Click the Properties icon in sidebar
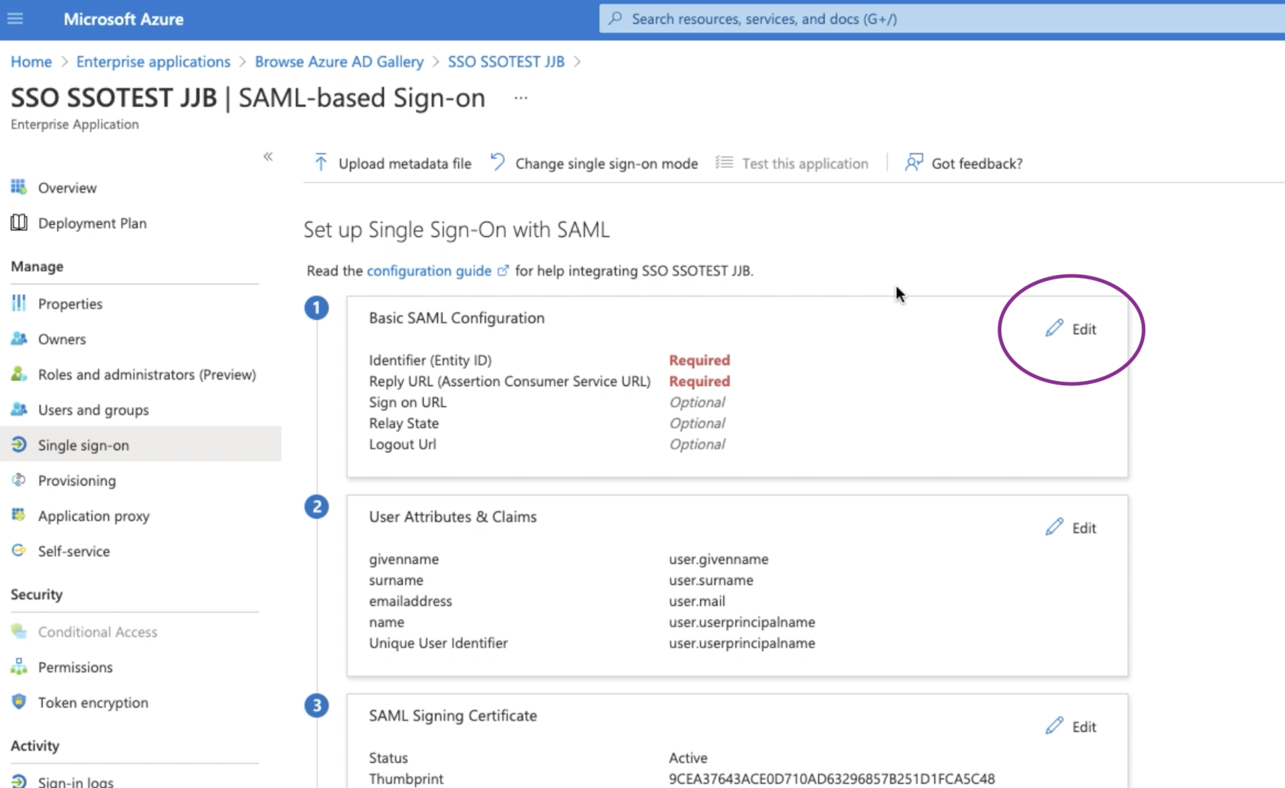This screenshot has width=1285, height=788. tap(19, 303)
